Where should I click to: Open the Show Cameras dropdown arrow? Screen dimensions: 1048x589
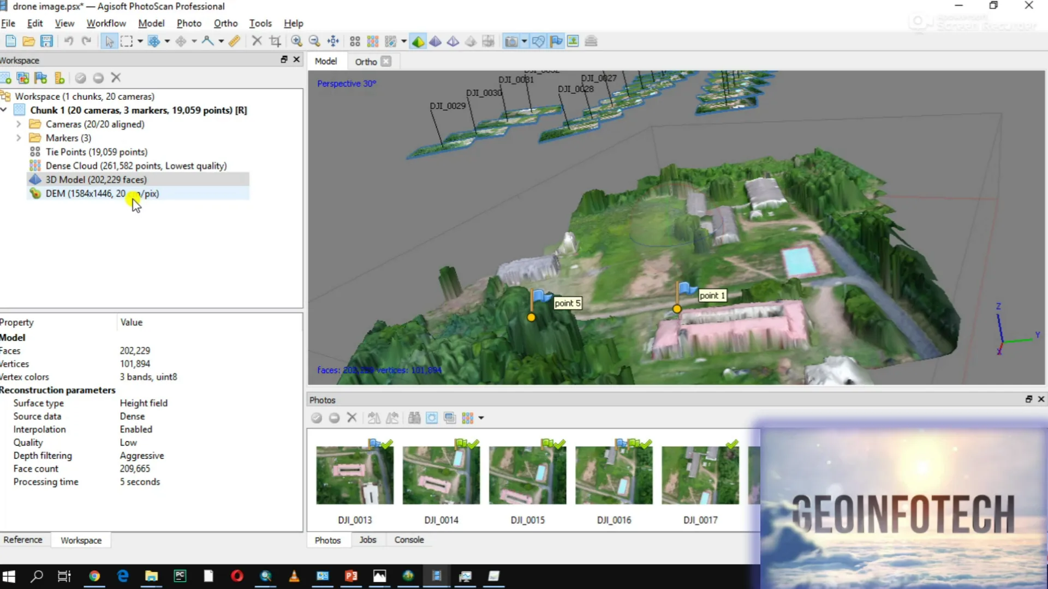[525, 41]
